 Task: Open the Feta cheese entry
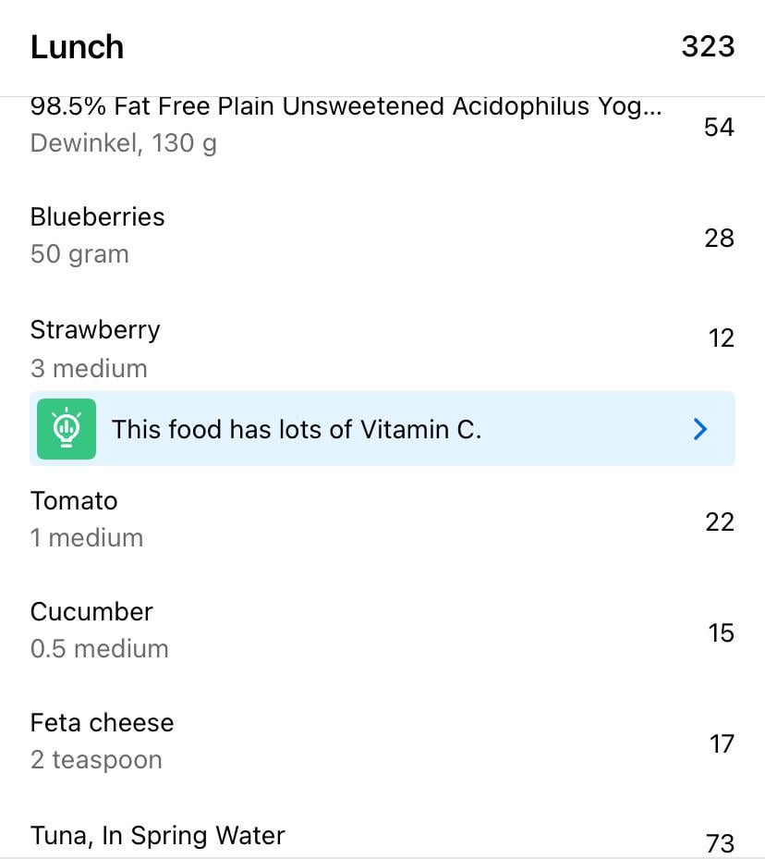(x=382, y=742)
